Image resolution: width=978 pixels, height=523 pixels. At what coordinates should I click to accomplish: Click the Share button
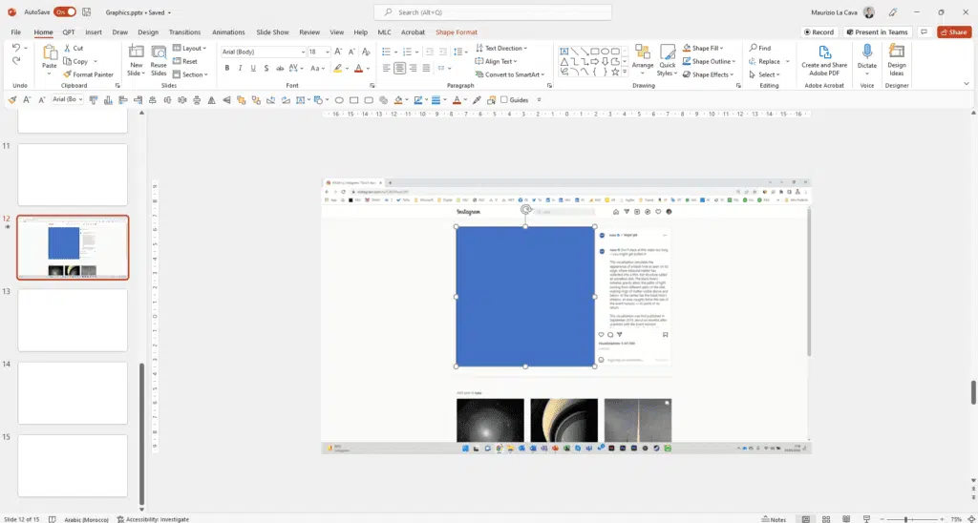coord(953,31)
